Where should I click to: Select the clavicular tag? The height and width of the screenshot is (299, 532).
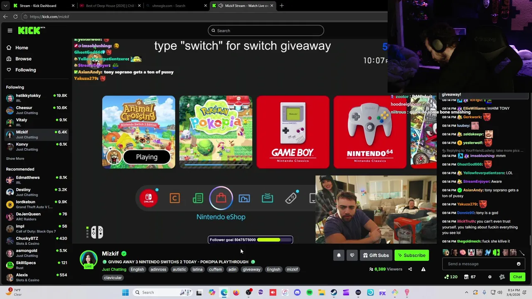click(x=113, y=278)
